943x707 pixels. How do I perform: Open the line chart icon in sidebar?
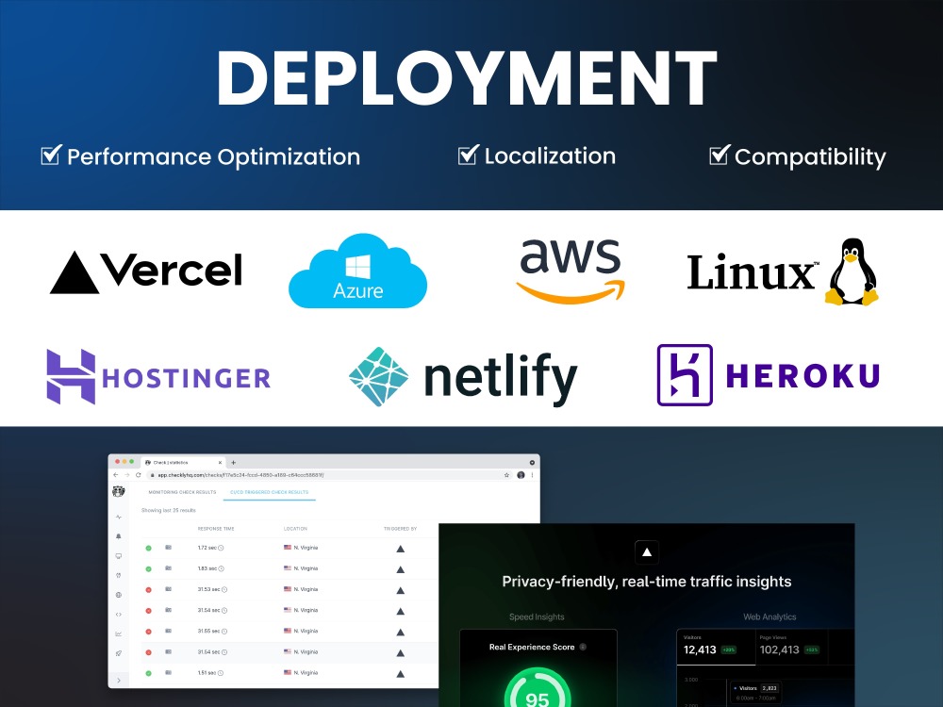[119, 633]
